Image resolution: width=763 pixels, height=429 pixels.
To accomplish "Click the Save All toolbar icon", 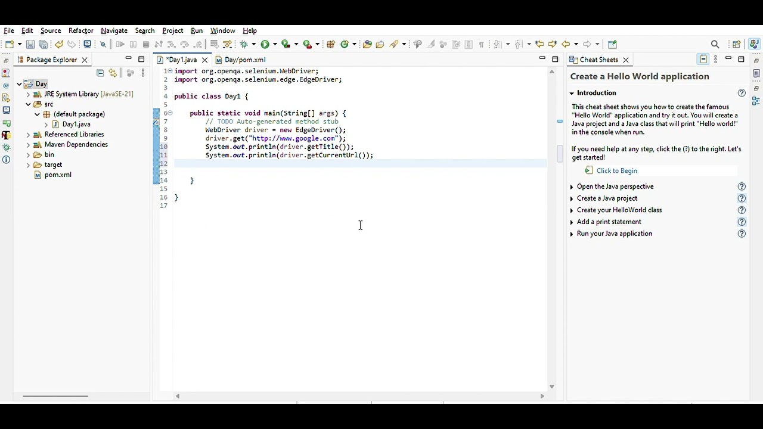I will (x=43, y=44).
